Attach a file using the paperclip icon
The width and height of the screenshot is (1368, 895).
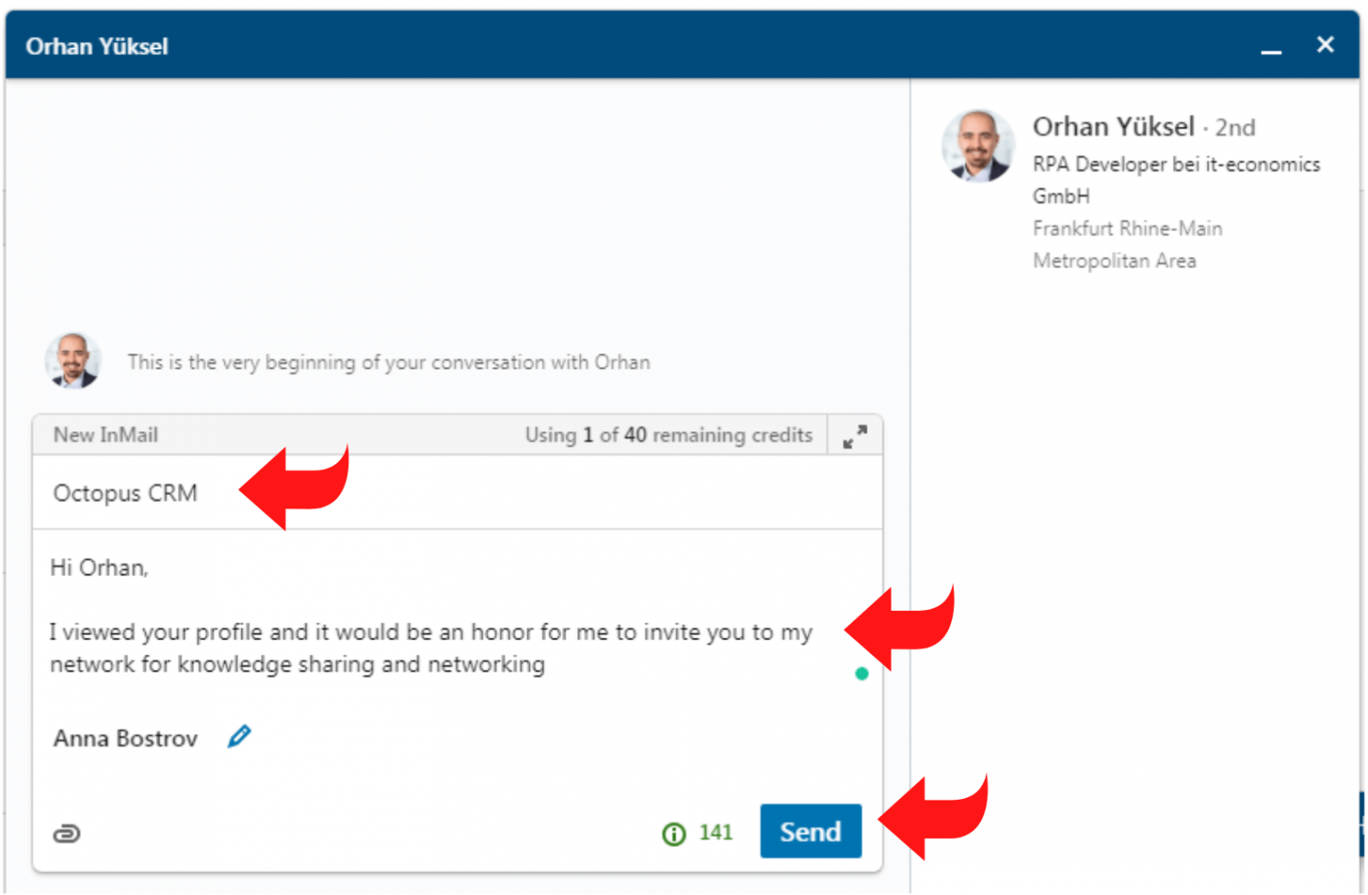coord(67,834)
